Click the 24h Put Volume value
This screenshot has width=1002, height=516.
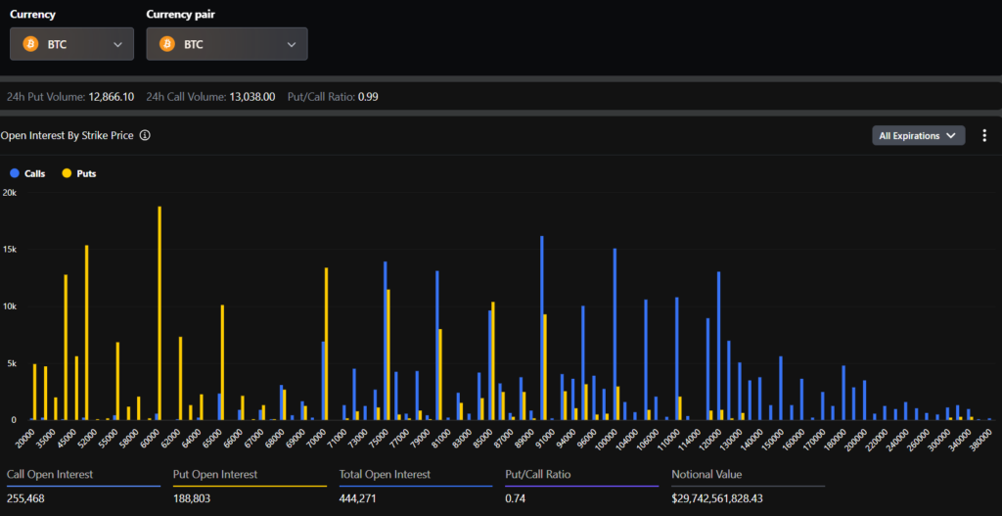(x=111, y=97)
